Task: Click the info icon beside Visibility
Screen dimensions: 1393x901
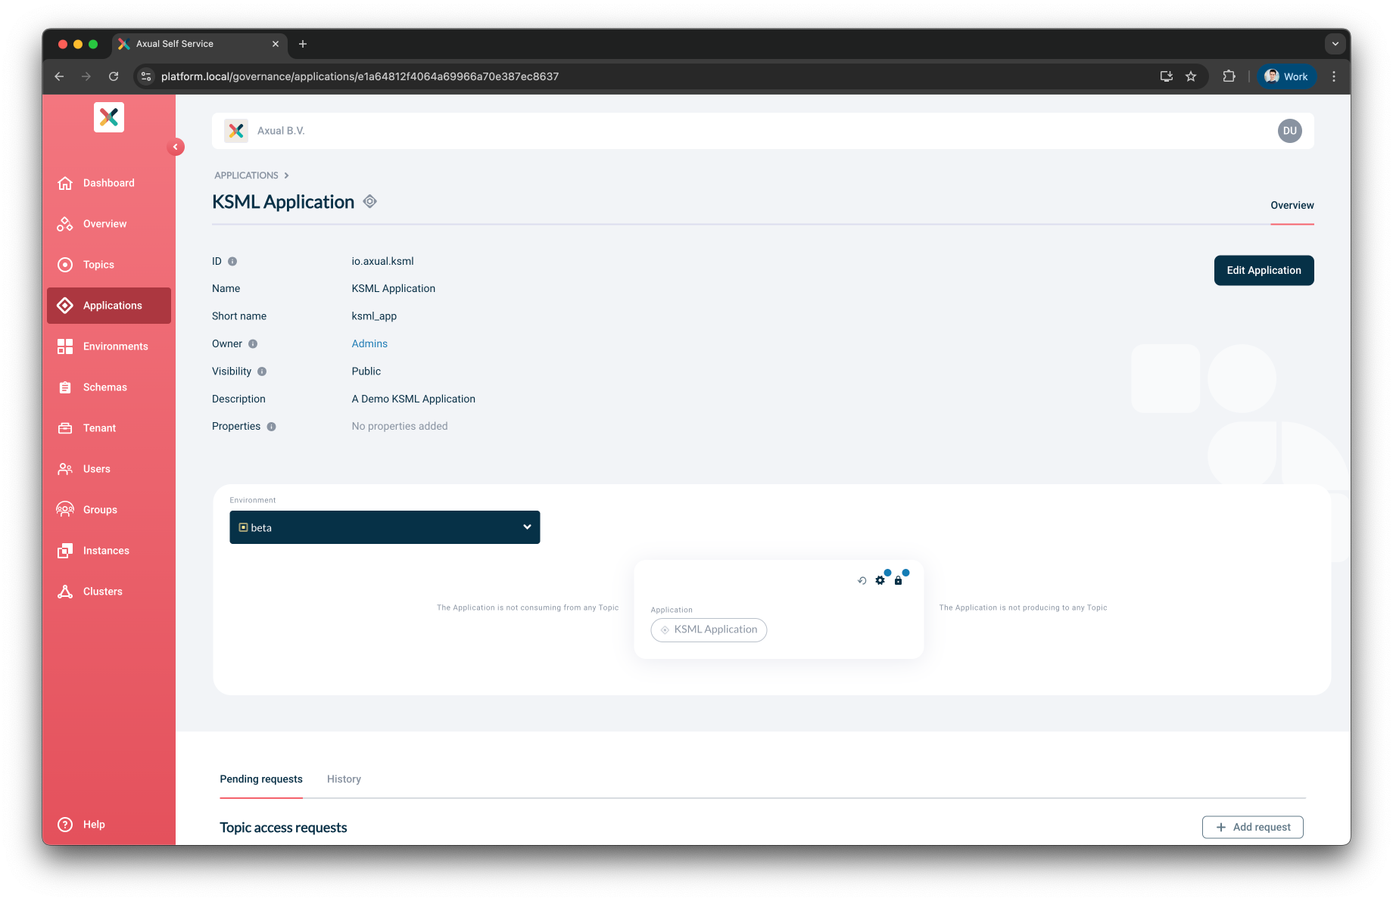Action: pos(262,371)
